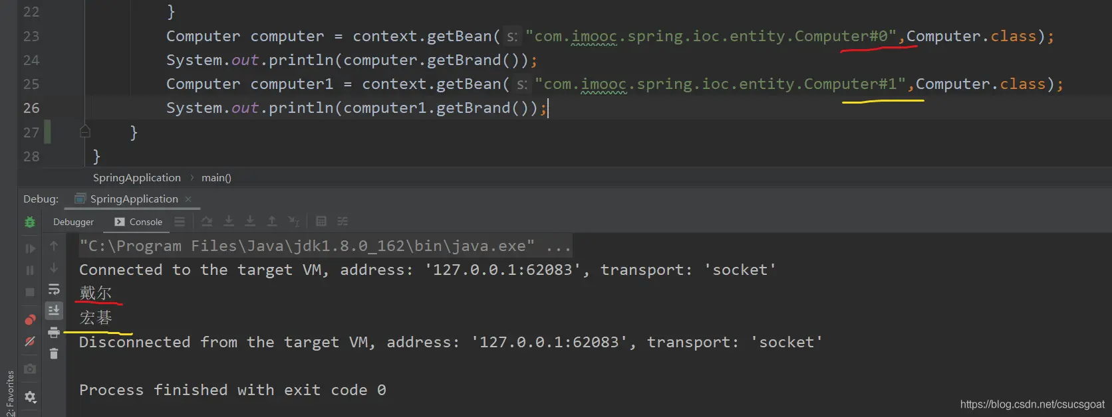This screenshot has width=1112, height=417.
Task: Click the console Down arrow icon
Action: click(54, 268)
